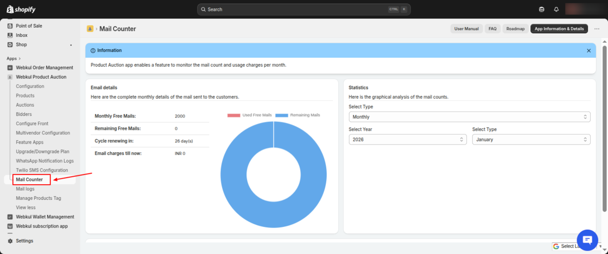Click Webkul Wallet Management app icon
This screenshot has height=254, width=608.
tap(10, 217)
